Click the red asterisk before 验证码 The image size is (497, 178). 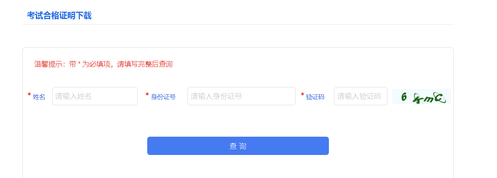coord(303,95)
